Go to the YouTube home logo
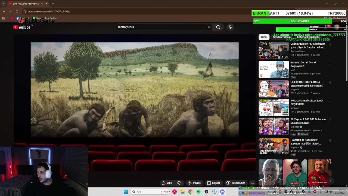 [21, 27]
